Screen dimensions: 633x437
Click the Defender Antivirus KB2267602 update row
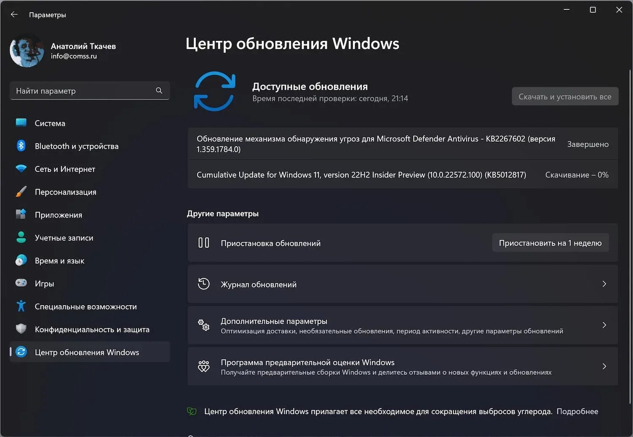tap(403, 144)
